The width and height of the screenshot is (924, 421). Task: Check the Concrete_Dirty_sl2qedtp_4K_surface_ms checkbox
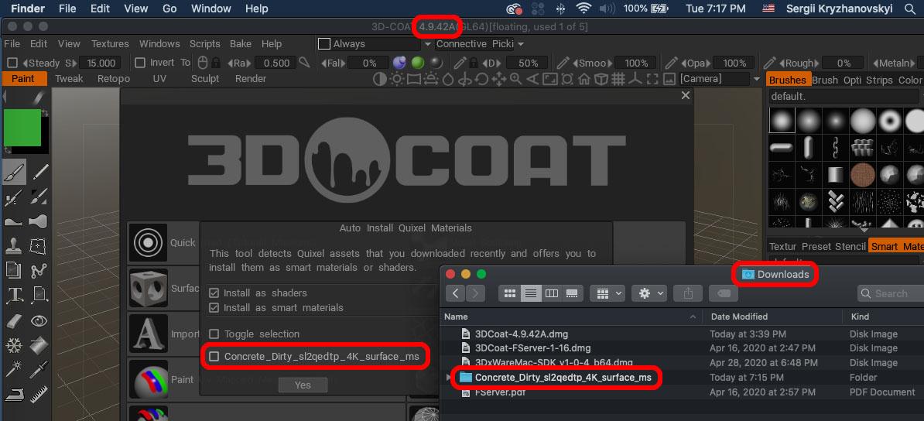(x=214, y=356)
